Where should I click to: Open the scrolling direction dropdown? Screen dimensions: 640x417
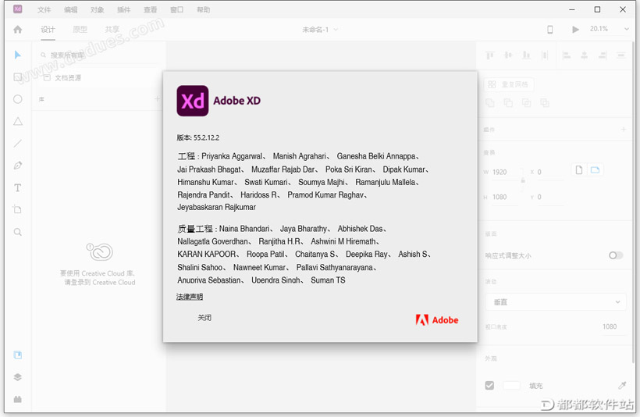click(x=555, y=302)
